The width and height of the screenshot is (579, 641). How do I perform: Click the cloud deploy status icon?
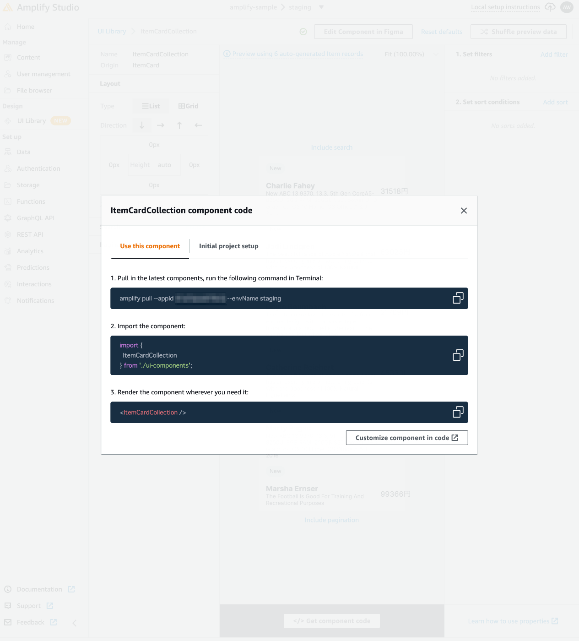(550, 7)
